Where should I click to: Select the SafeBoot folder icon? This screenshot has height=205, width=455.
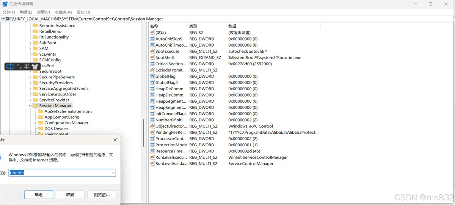click(x=35, y=43)
